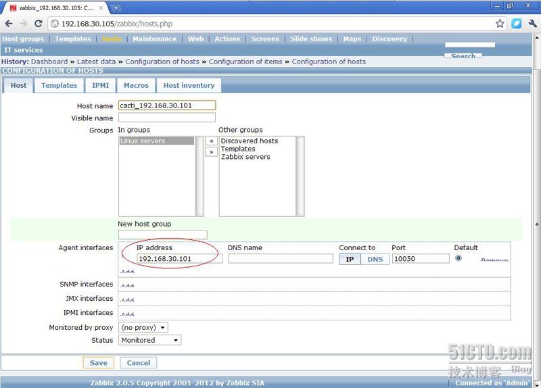Open the Web menu item

click(x=195, y=39)
